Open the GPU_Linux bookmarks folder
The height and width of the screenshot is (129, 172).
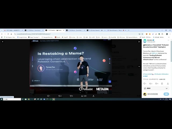121,37
